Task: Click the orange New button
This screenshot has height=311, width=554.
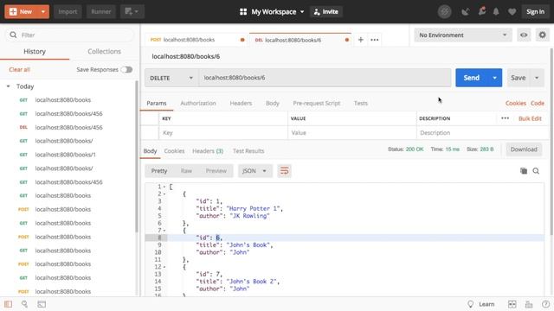Action: click(21, 11)
